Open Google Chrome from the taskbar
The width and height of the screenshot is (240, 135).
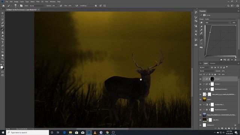coord(107,132)
